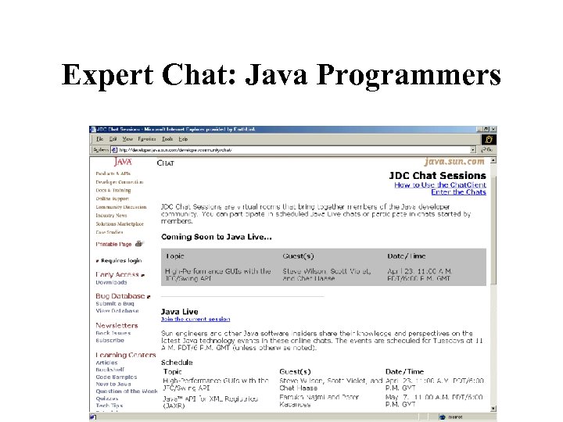The width and height of the screenshot is (563, 422).
Task: Open Docs & Training sidebar link
Action: (x=113, y=190)
